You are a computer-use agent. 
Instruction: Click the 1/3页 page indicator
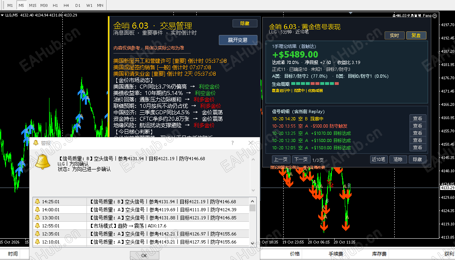318,160
